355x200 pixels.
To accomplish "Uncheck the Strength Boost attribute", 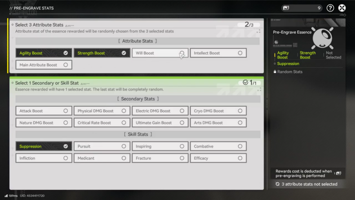I will click(102, 53).
